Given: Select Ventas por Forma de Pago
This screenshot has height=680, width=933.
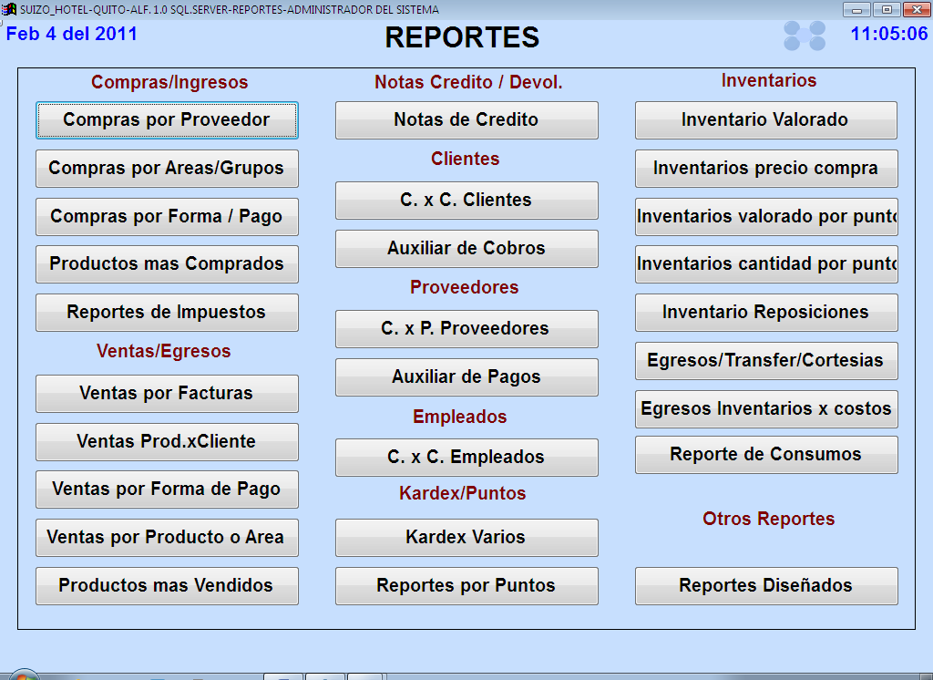Looking at the screenshot, I should 167,489.
